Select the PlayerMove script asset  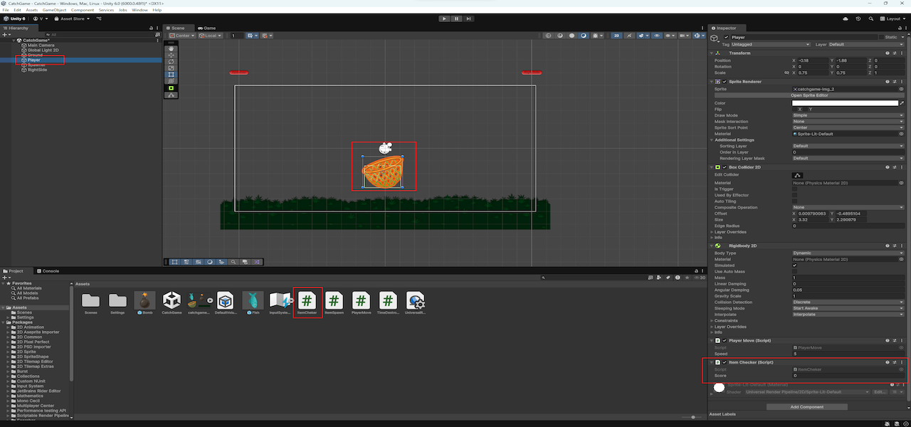click(362, 303)
